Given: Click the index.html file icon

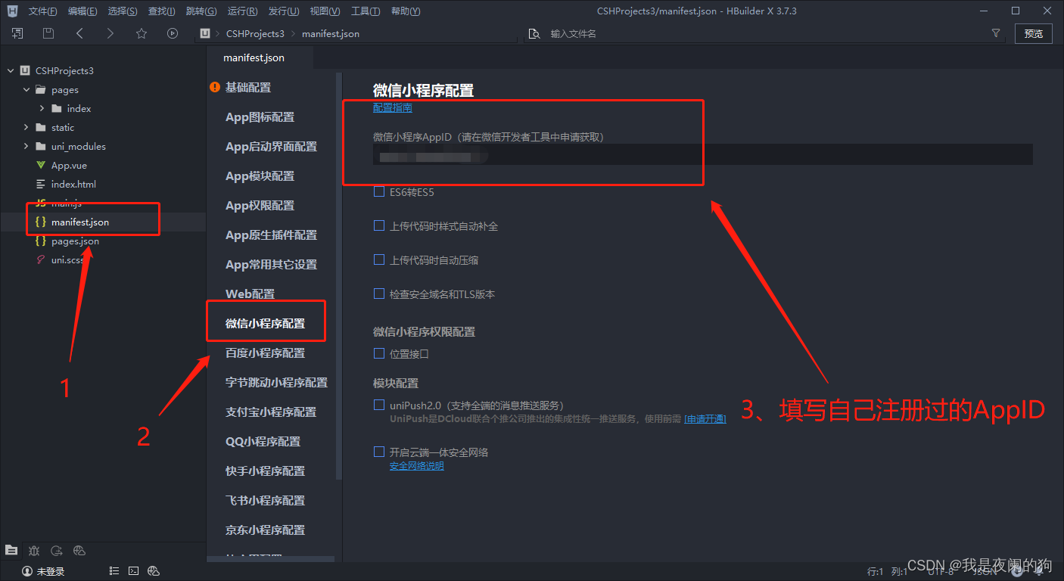Looking at the screenshot, I should 41,184.
